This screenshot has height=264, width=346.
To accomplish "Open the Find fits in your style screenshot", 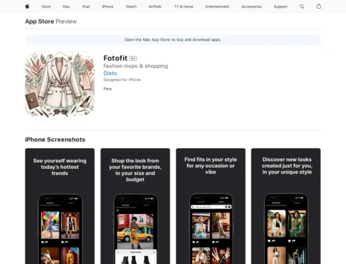I will pyautogui.click(x=211, y=206).
